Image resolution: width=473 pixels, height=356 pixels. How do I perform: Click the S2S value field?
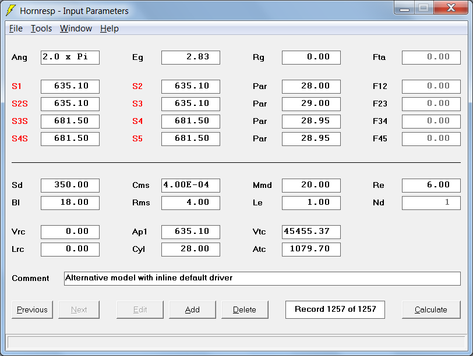(x=70, y=104)
